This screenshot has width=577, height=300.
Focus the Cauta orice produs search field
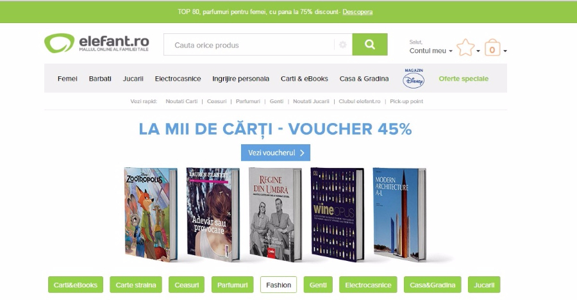click(x=249, y=45)
